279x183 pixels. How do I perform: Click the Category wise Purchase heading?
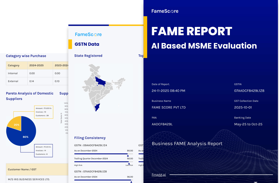26,56
